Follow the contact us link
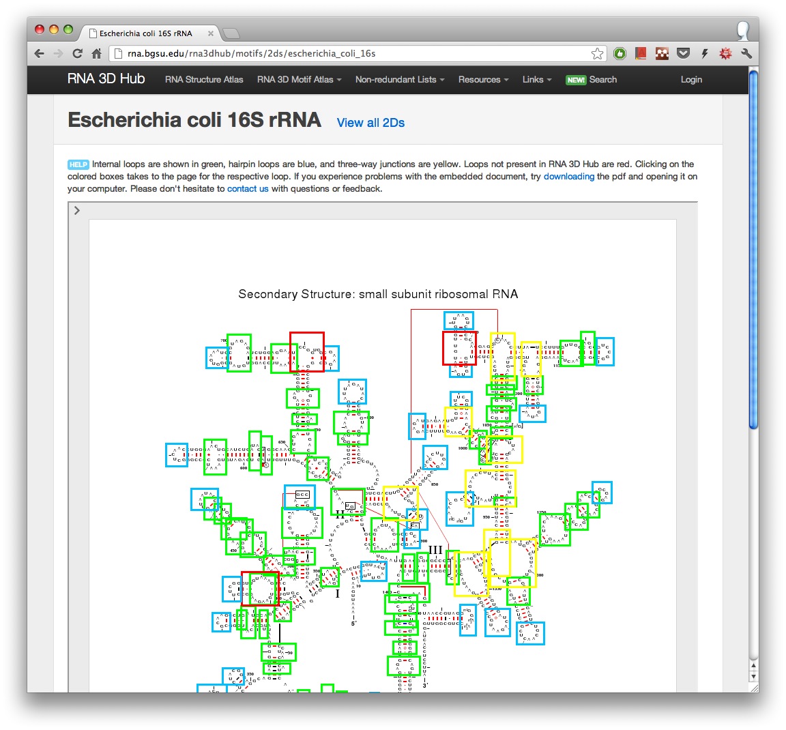 coord(248,189)
